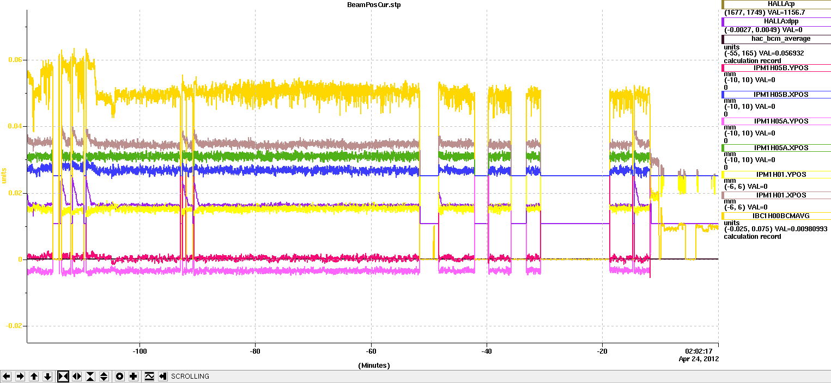The image size is (831, 383).
Task: Click the wave graph refresh icon
Action: click(x=149, y=376)
